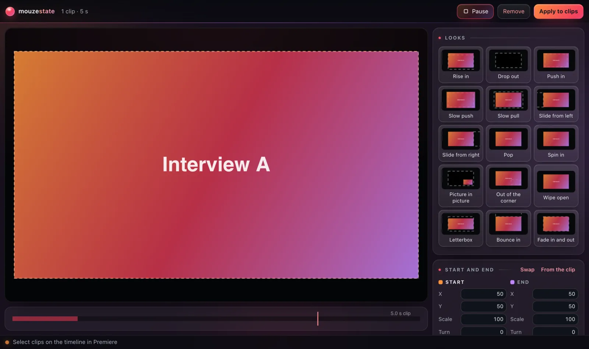Choose the Slide from right look
Image resolution: width=589 pixels, height=349 pixels.
461,143
